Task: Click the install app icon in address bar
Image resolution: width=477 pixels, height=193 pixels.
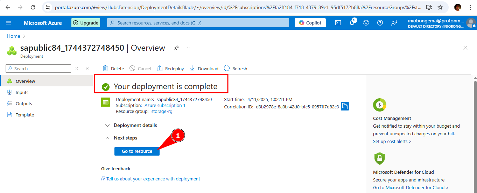Action: 429,7
